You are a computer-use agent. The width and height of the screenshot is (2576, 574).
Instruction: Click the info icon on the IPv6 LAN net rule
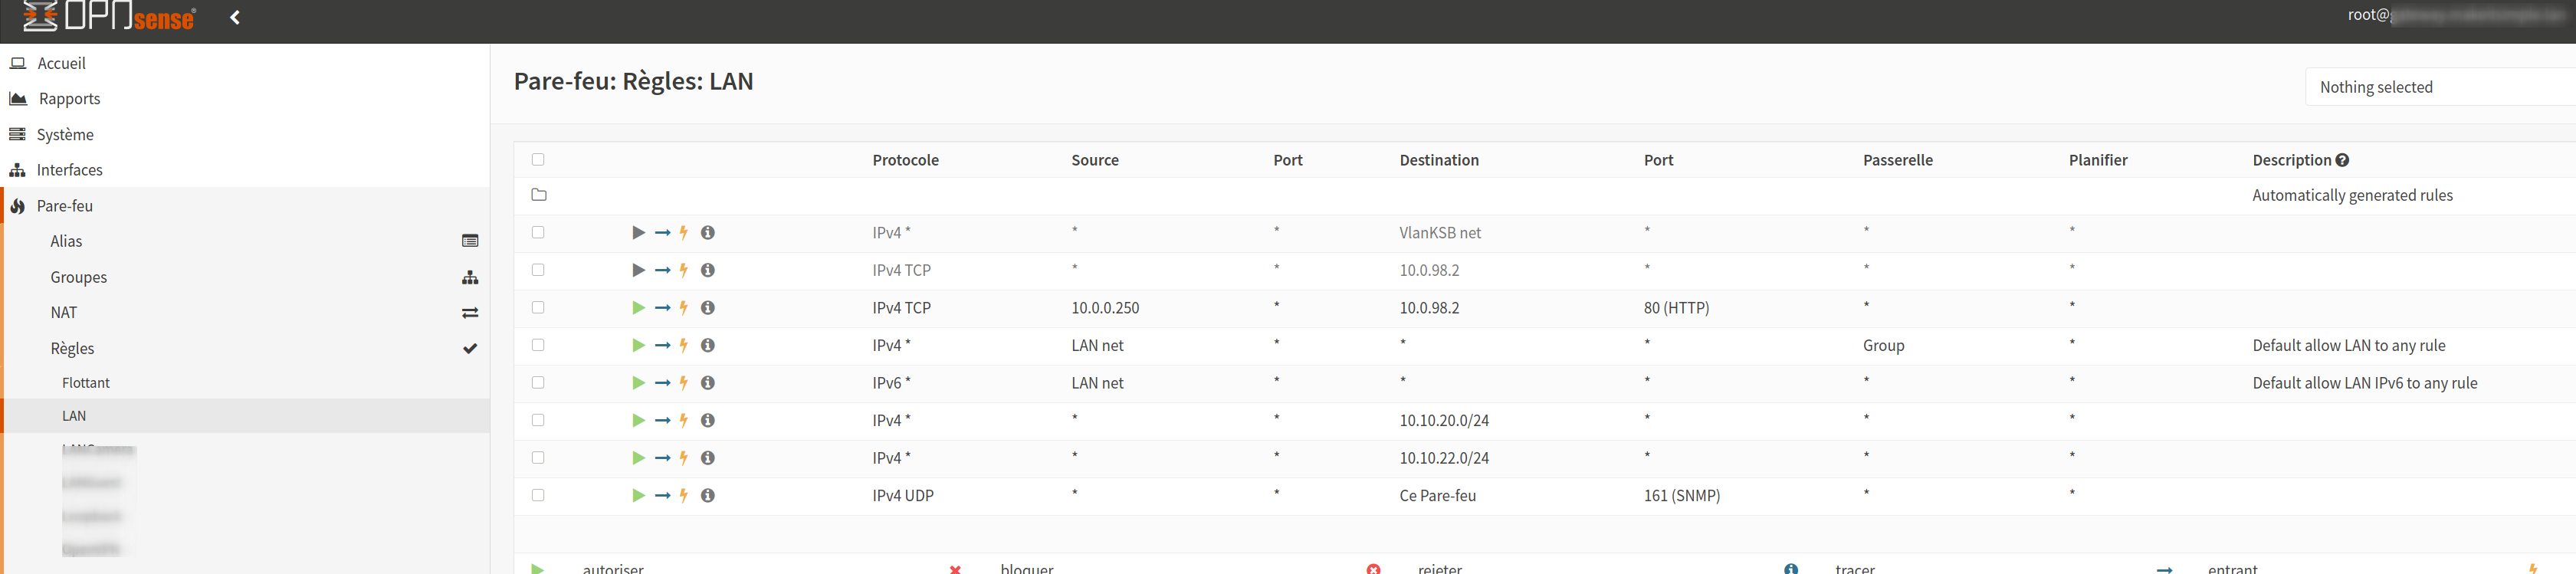coord(707,383)
